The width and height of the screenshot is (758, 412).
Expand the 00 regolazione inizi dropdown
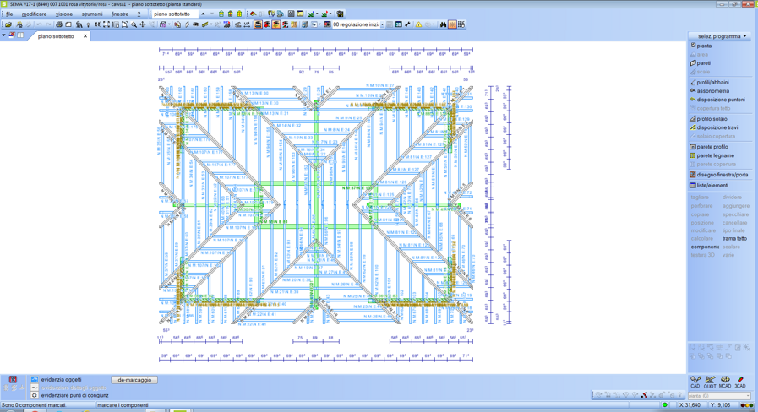[x=382, y=24]
